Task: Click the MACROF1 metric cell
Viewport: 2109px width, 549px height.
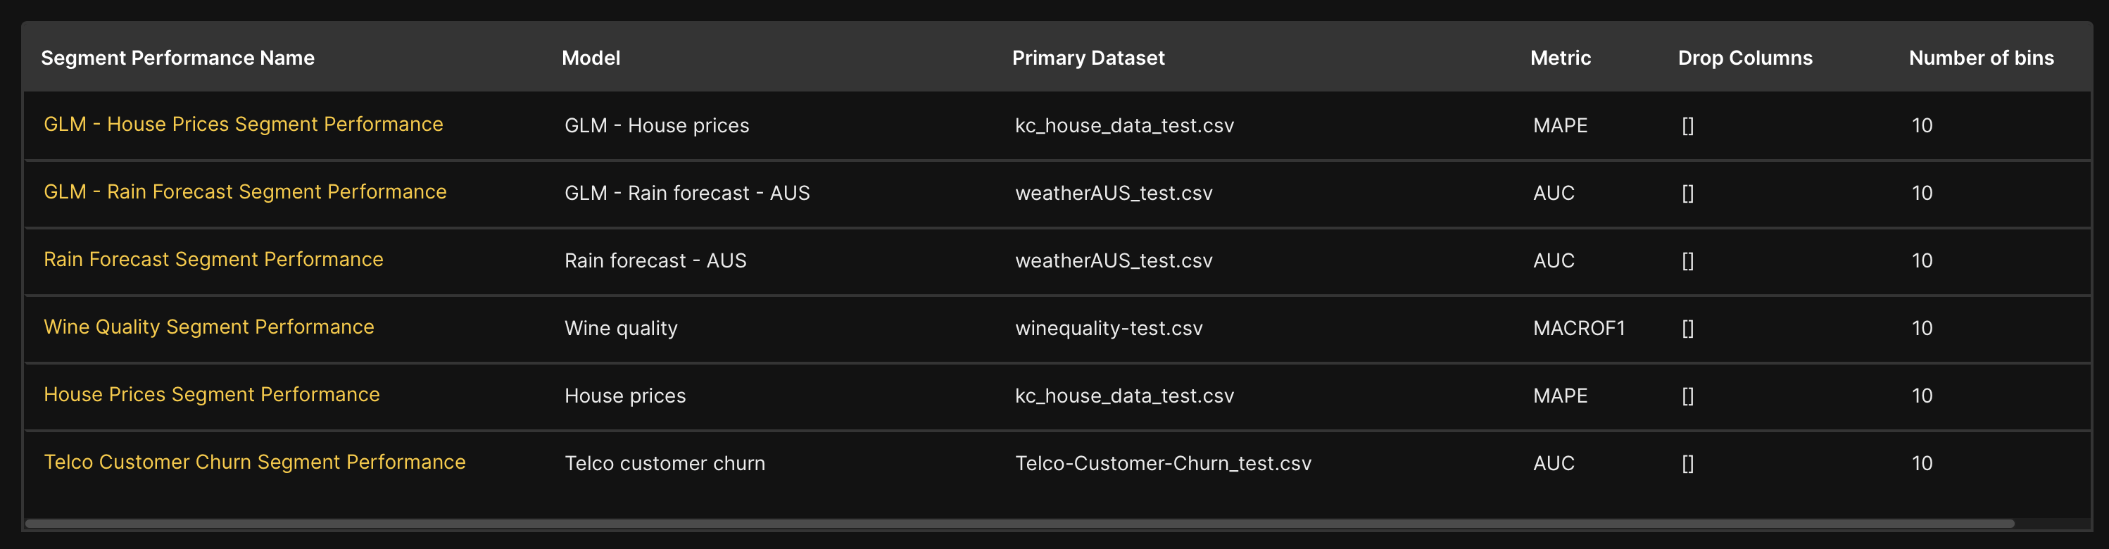Action: point(1578,329)
